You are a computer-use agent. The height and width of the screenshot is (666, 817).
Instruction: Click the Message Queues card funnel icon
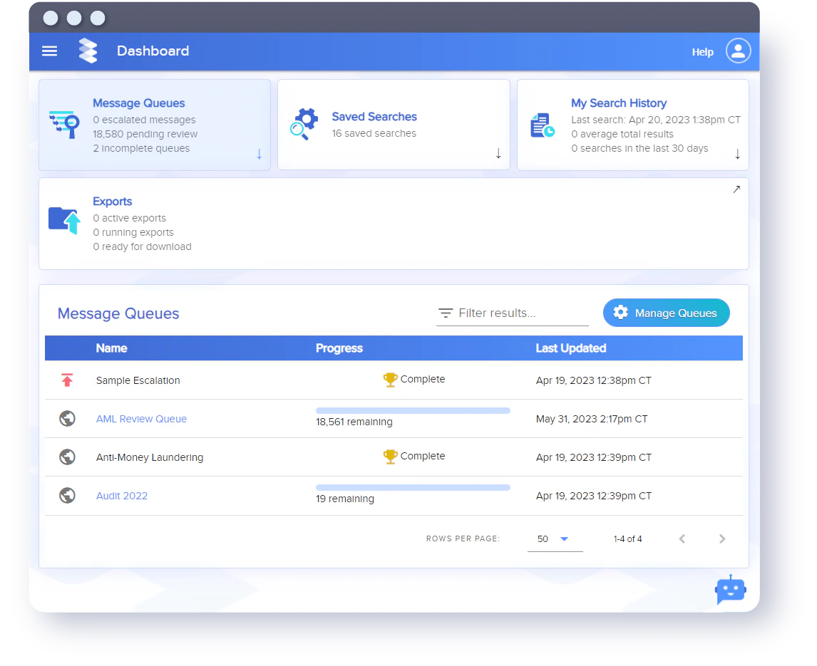pos(65,125)
